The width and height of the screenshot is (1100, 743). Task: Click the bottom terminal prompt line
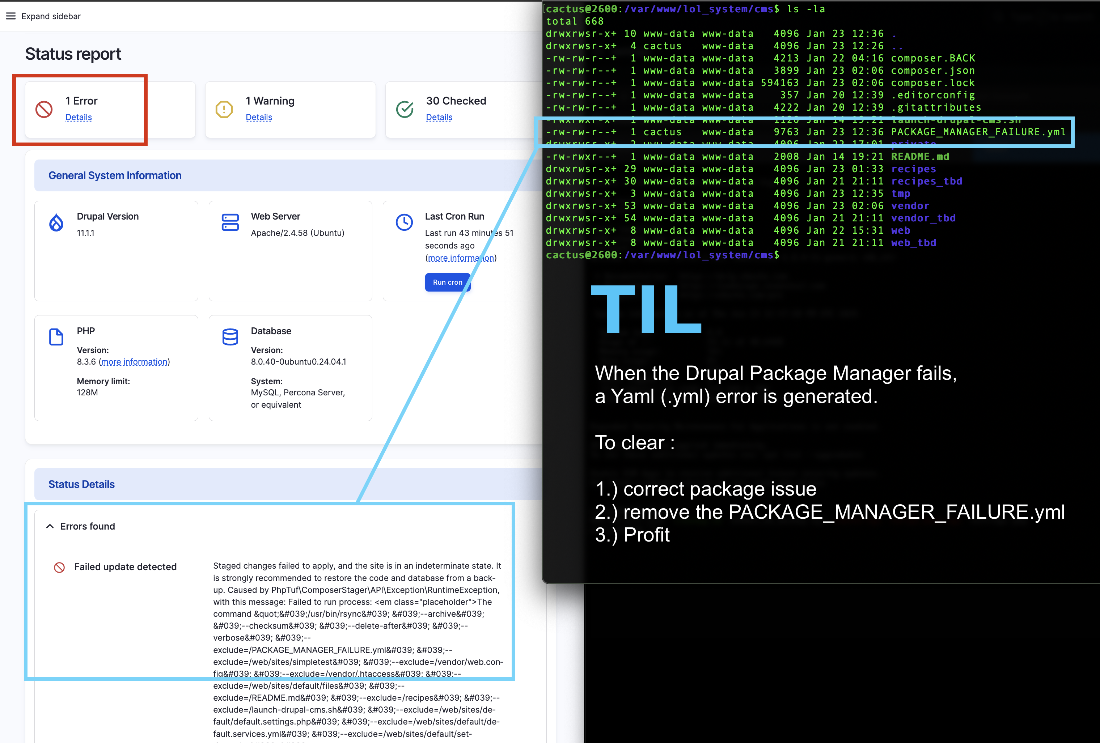click(663, 255)
